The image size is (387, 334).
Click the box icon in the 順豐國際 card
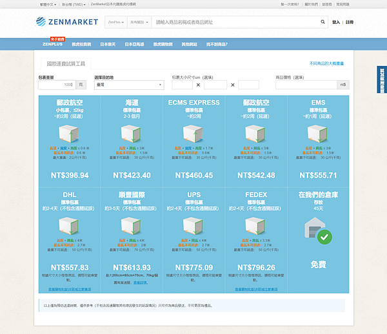click(x=131, y=225)
